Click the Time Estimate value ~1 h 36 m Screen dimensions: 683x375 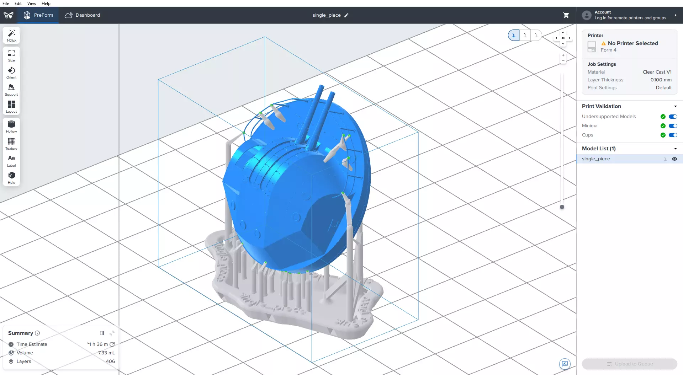coord(97,344)
